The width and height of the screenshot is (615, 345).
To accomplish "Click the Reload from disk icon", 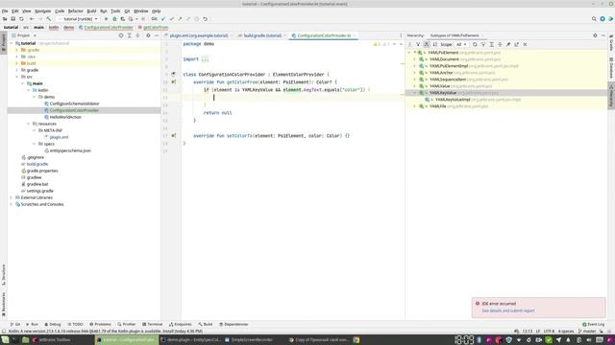I will pyautogui.click(x=21, y=19).
